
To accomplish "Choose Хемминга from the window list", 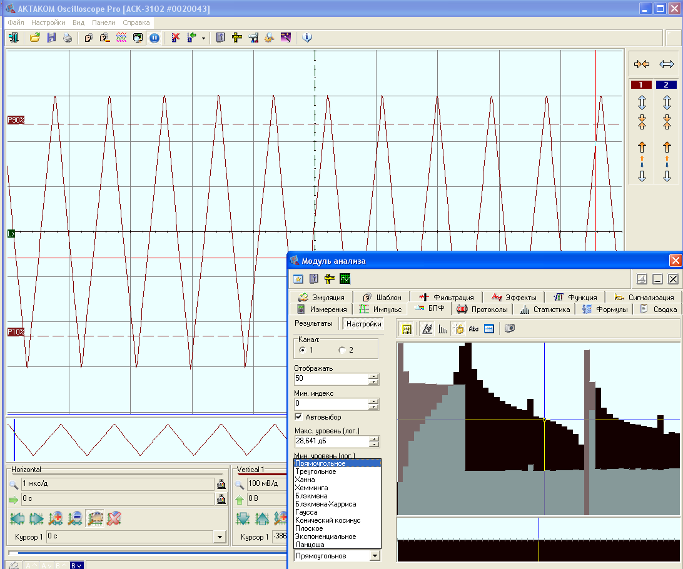I will (x=311, y=488).
